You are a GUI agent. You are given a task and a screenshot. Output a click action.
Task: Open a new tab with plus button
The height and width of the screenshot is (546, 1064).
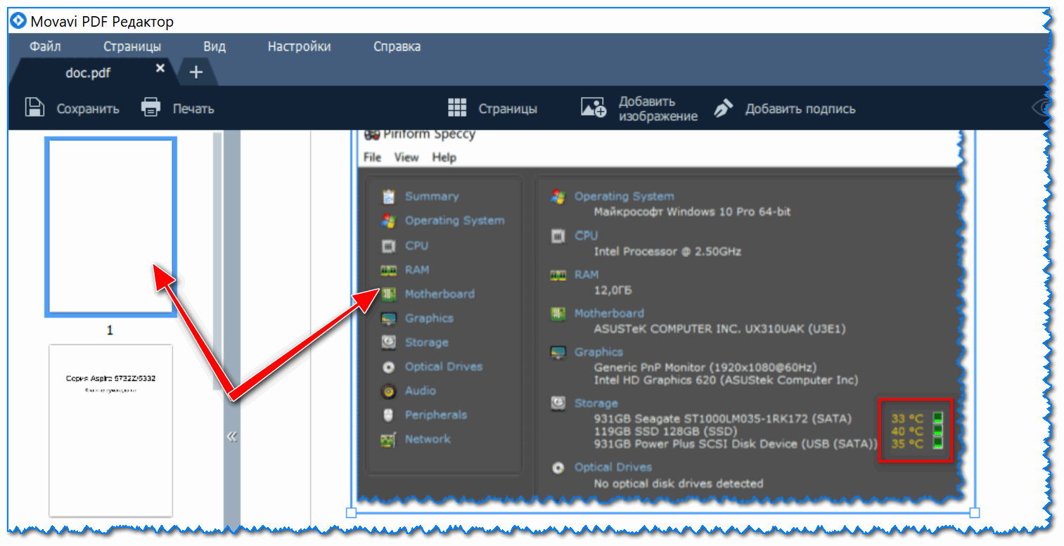(196, 72)
